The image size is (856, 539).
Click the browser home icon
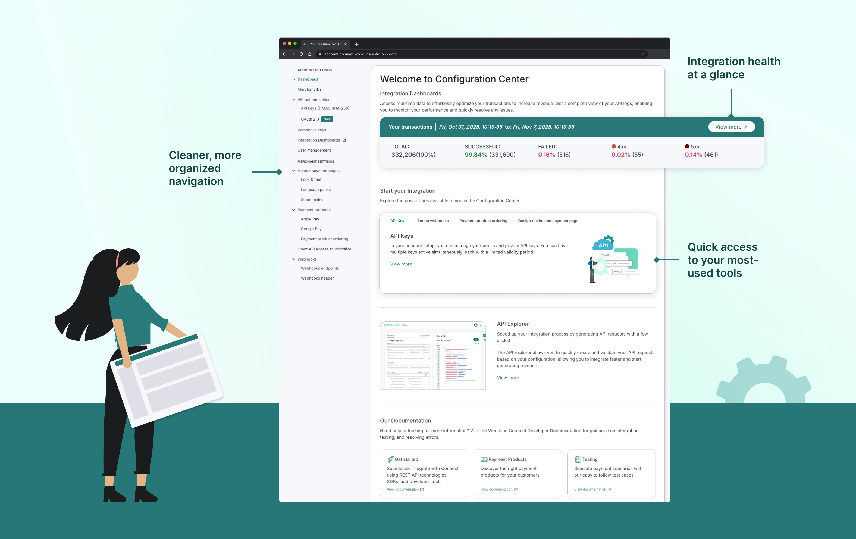[310, 54]
